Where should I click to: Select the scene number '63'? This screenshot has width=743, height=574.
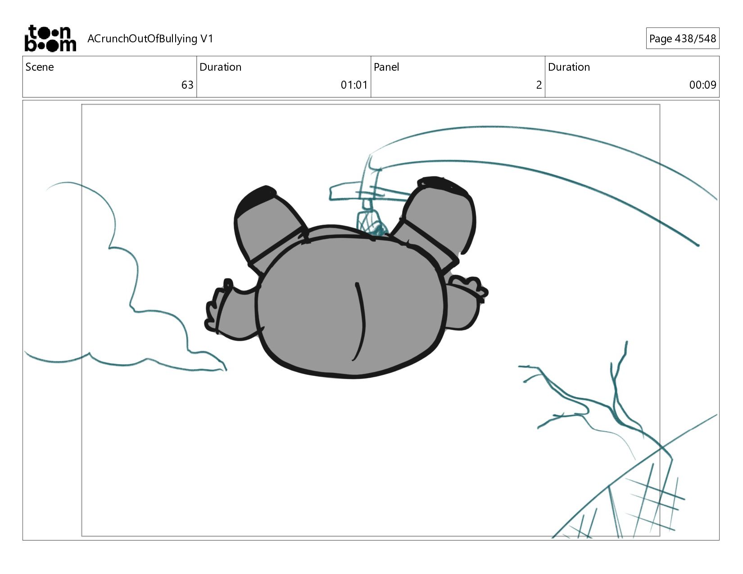point(187,85)
